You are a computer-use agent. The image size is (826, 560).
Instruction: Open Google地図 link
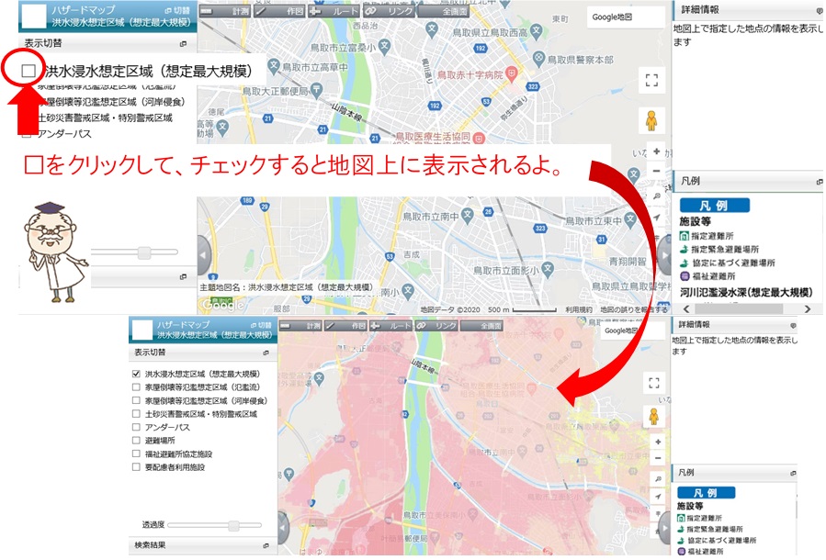point(614,17)
